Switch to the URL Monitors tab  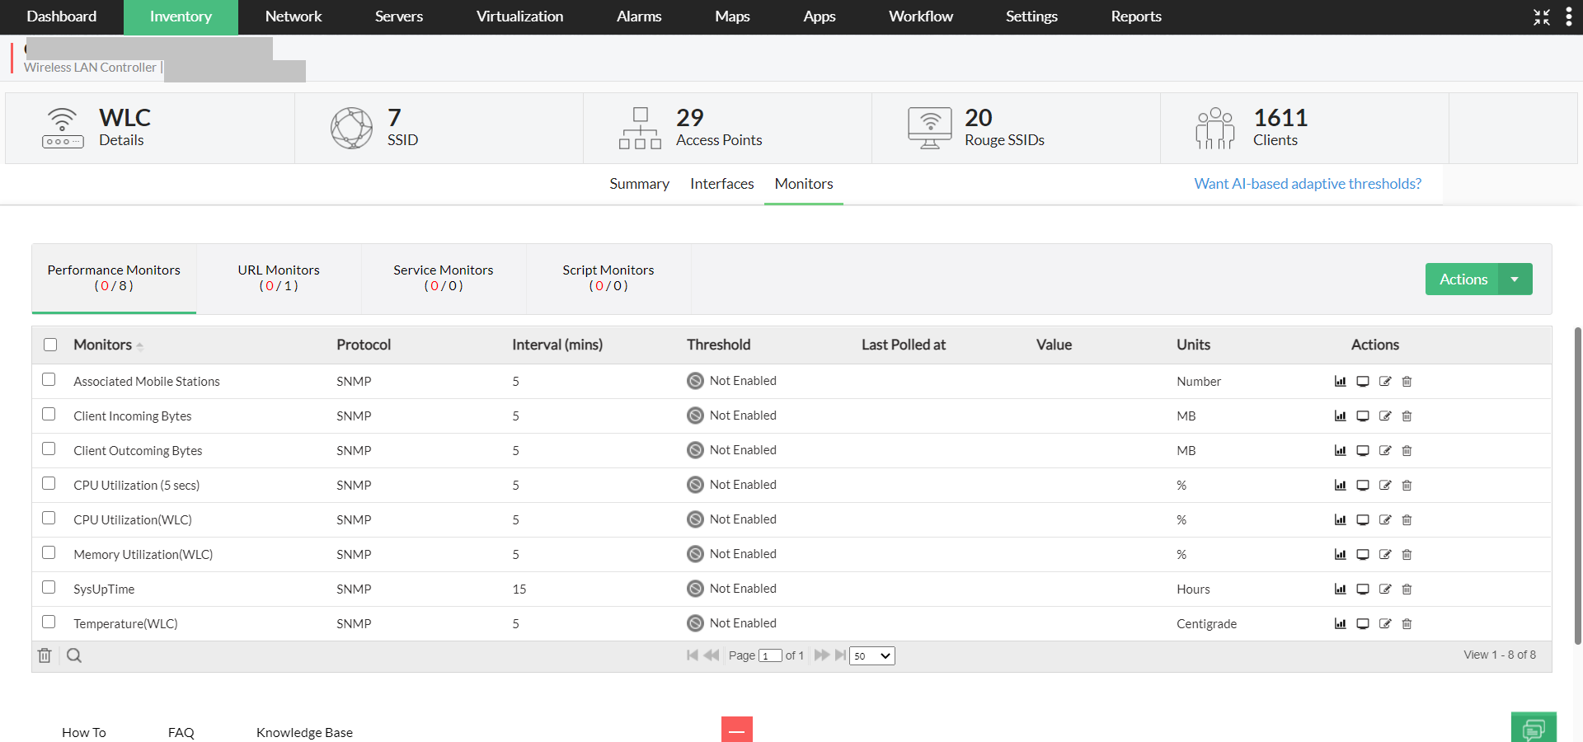pyautogui.click(x=279, y=278)
